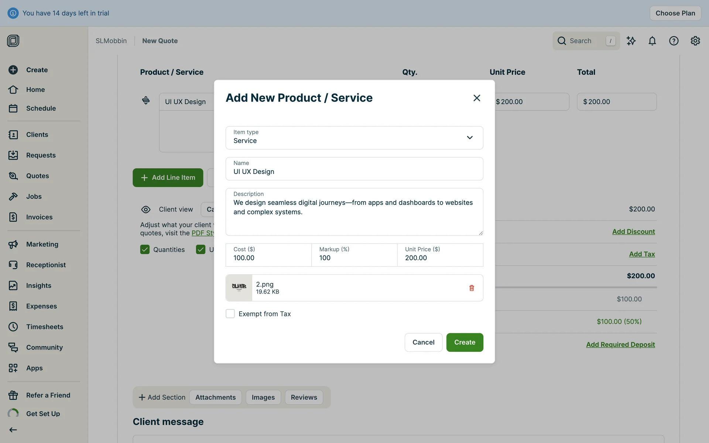Screen dimensions: 709x443
Task: Toggle the Client view eye icon
Action: pyautogui.click(x=146, y=210)
